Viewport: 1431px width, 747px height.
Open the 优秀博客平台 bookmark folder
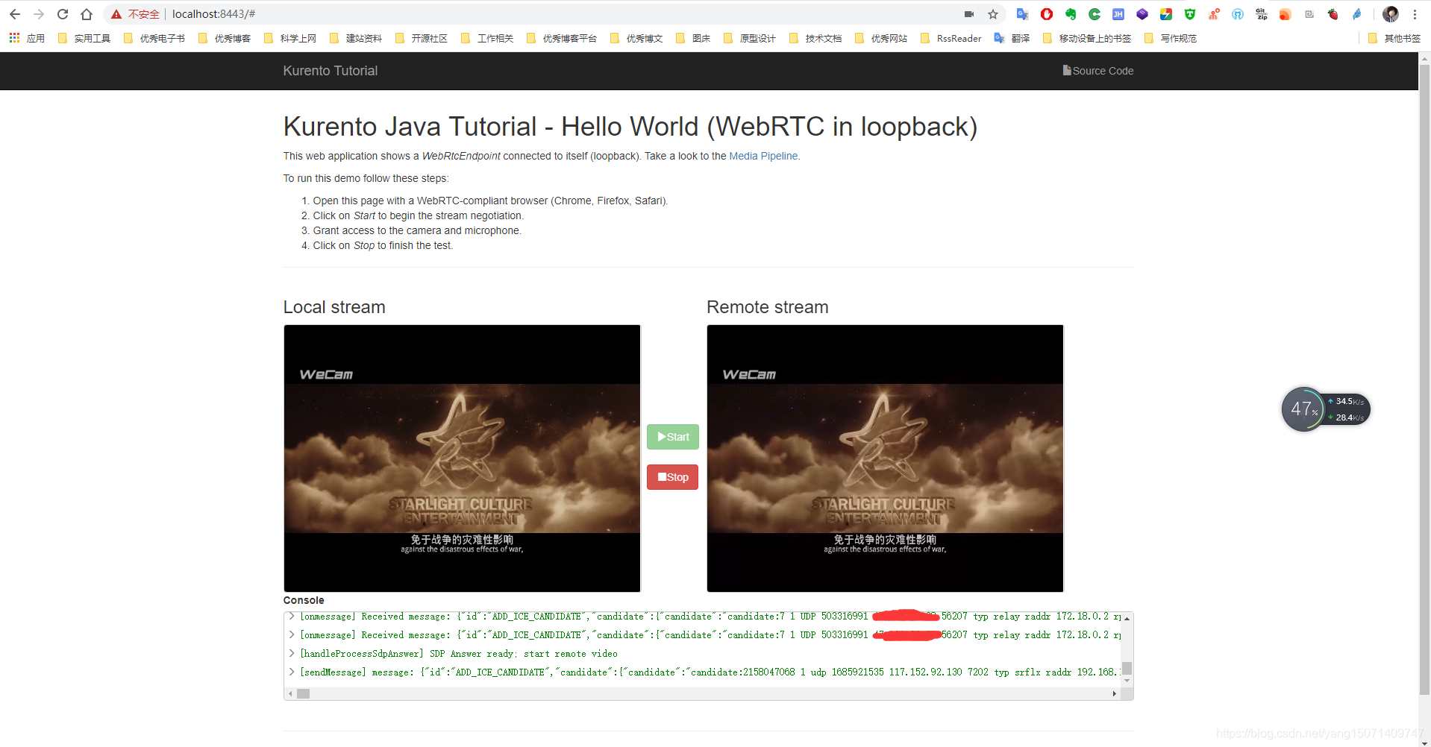[562, 38]
